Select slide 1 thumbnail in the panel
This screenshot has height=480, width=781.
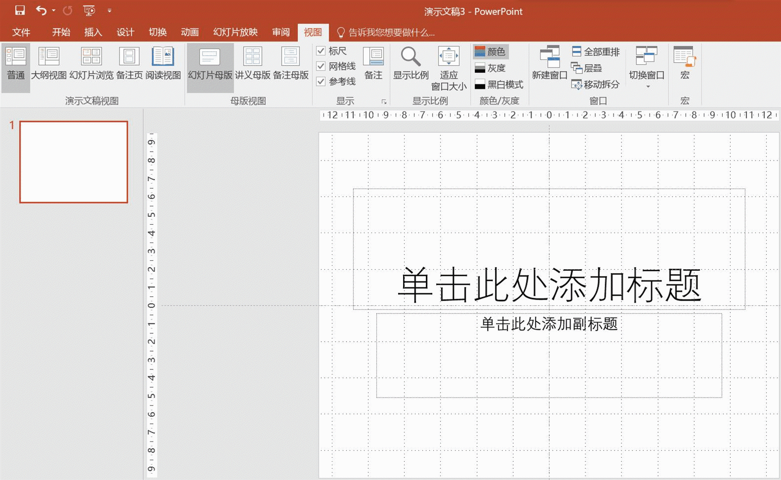tap(74, 162)
